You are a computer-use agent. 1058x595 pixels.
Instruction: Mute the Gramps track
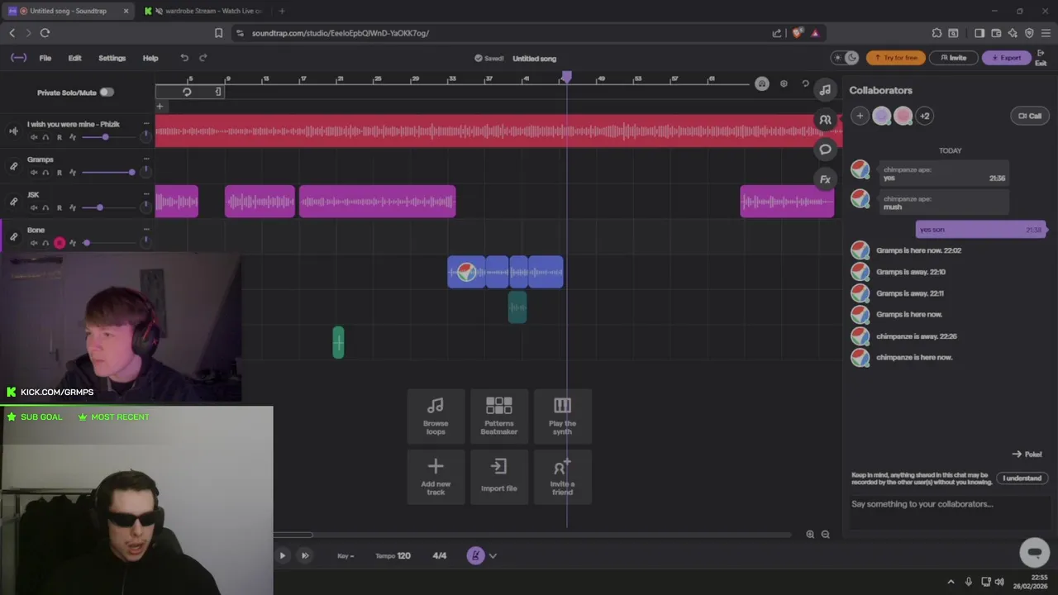click(34, 173)
